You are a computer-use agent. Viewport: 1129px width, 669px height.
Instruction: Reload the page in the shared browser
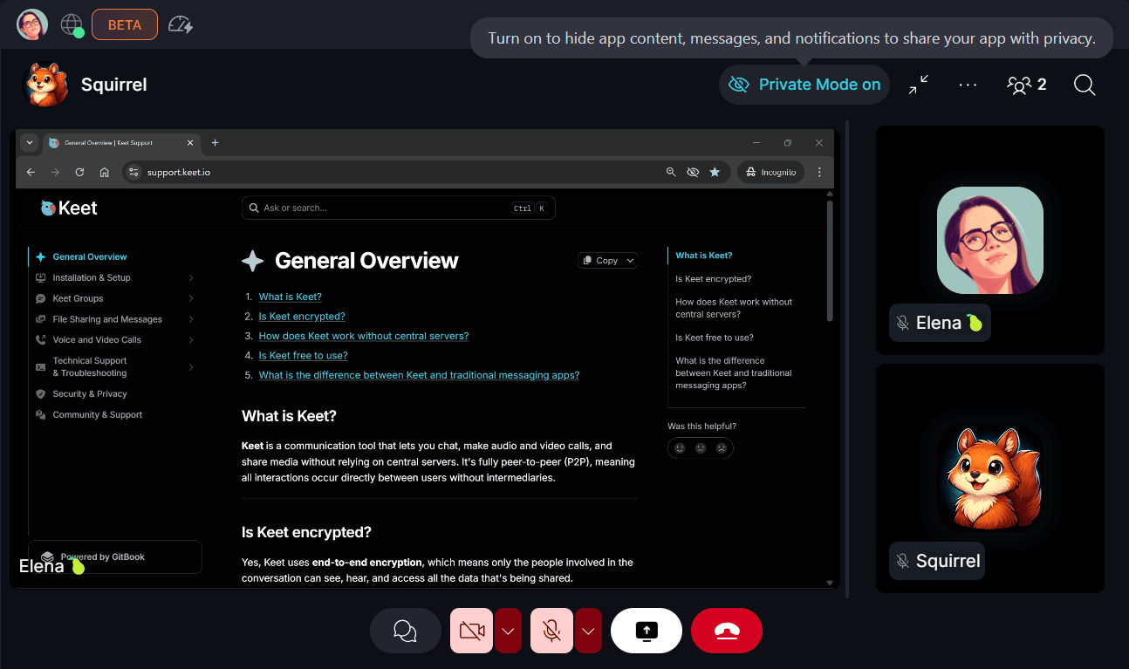pyautogui.click(x=79, y=173)
